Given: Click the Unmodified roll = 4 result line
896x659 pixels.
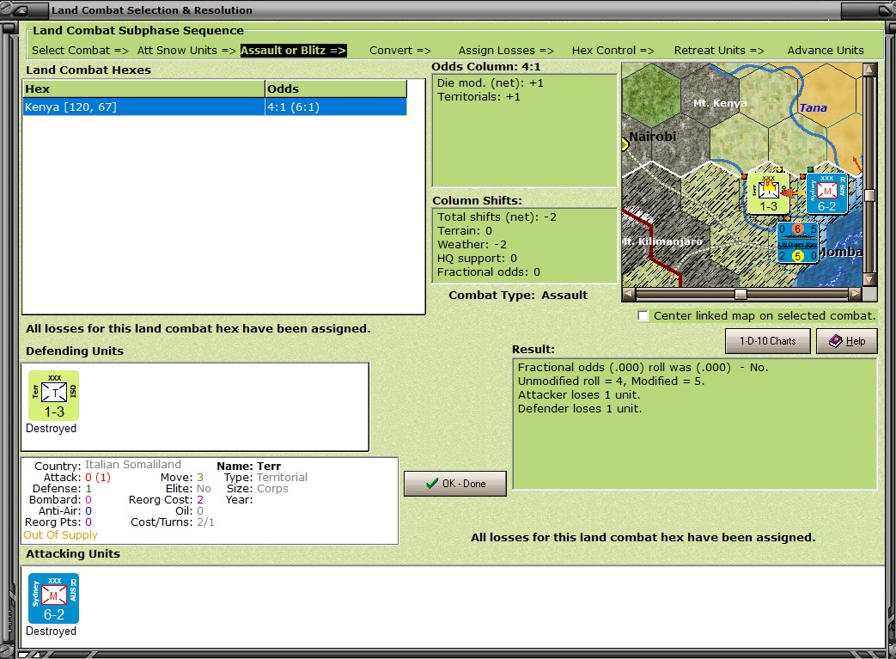Looking at the screenshot, I should 611,381.
